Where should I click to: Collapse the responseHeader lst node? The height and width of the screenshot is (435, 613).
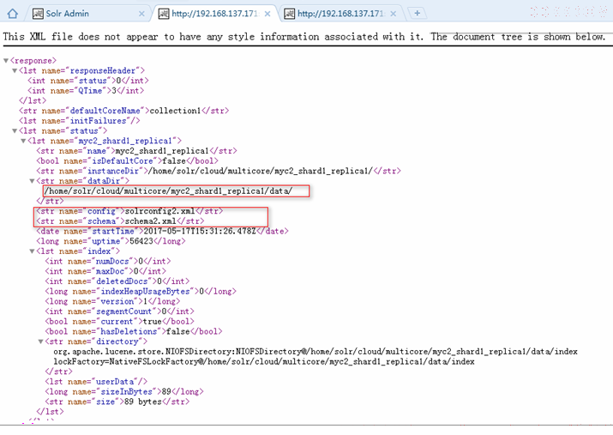[x=15, y=71]
